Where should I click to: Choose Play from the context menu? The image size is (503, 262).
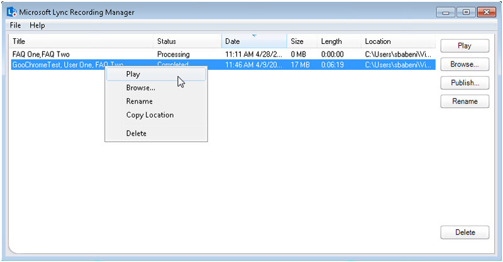pyautogui.click(x=133, y=74)
